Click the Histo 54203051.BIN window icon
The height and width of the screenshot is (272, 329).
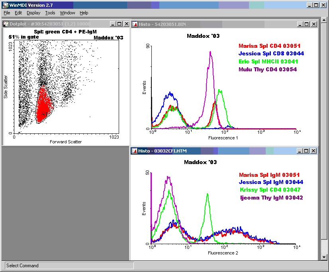click(135, 24)
